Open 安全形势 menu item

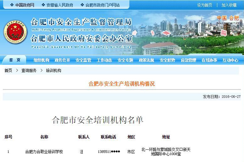pos(167,60)
